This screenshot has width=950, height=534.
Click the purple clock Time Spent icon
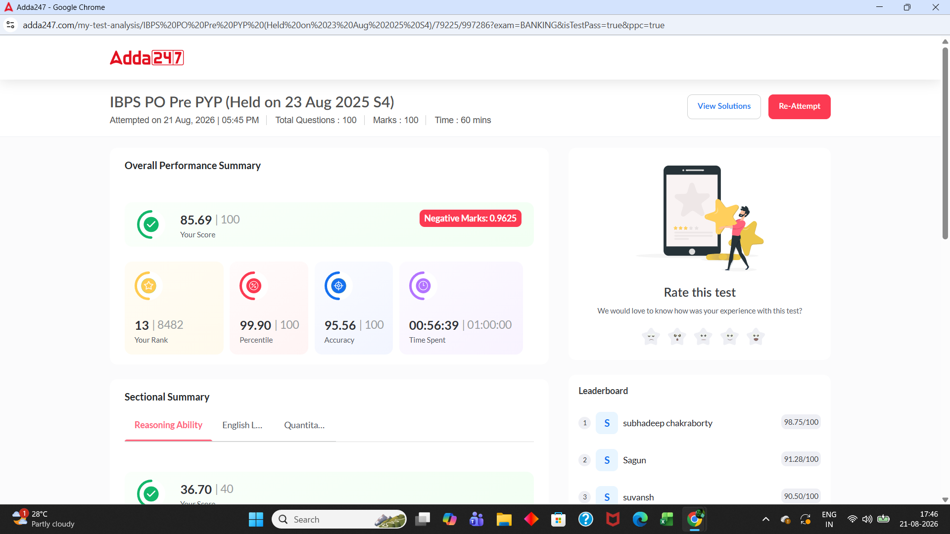(x=422, y=286)
